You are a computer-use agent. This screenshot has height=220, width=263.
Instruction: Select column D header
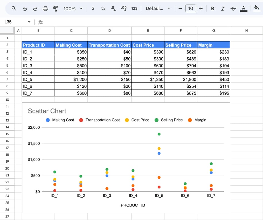(x=109, y=31)
